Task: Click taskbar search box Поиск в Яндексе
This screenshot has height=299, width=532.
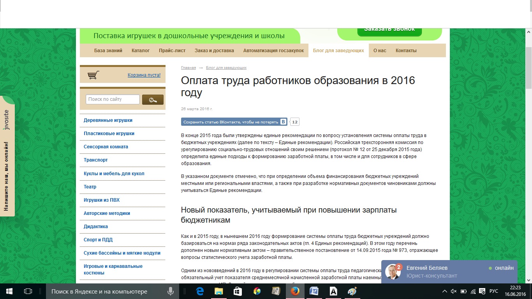Action: [x=113, y=291]
